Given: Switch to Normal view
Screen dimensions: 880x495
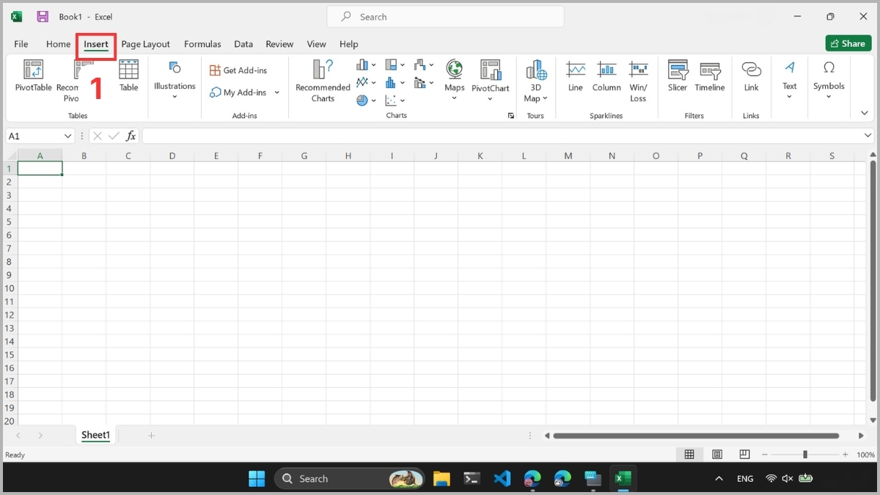Looking at the screenshot, I should point(689,455).
